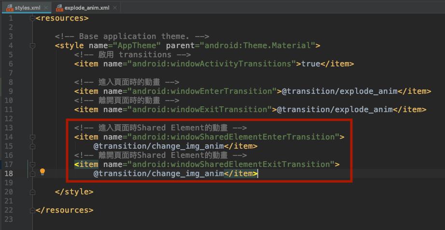Click the closing </resources> tag
The height and width of the screenshot is (230, 445).
(64, 210)
